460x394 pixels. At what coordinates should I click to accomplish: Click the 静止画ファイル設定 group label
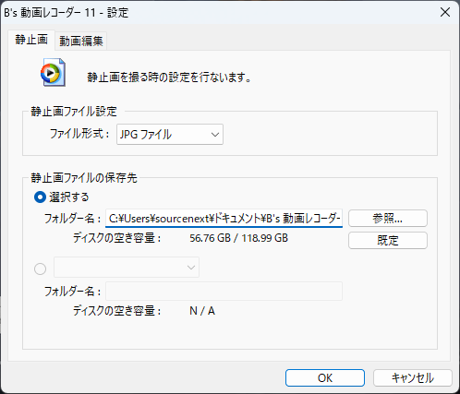click(x=74, y=112)
